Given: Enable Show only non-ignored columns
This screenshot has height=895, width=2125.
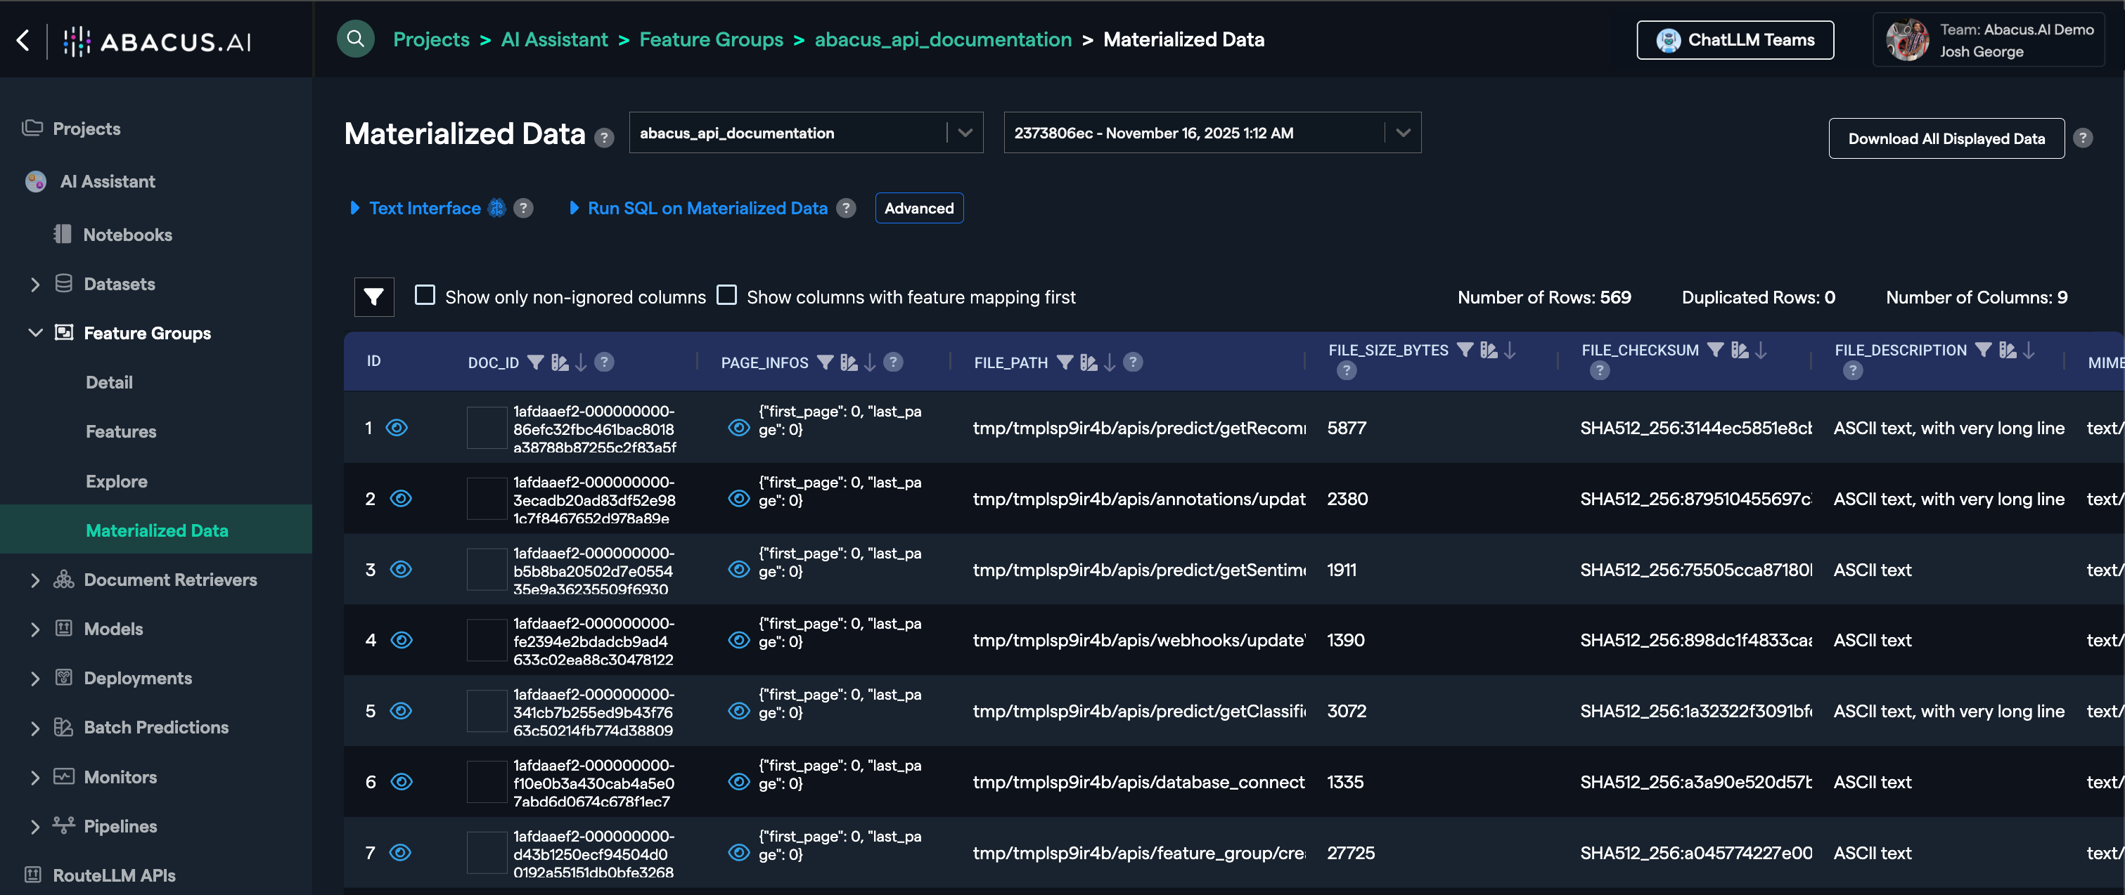Looking at the screenshot, I should (425, 295).
